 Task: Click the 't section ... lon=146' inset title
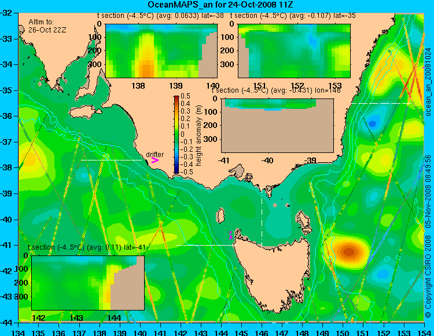point(276,90)
